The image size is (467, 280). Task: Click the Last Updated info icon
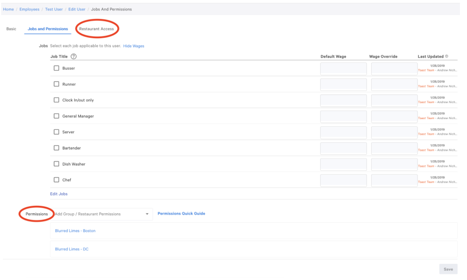[x=447, y=56]
